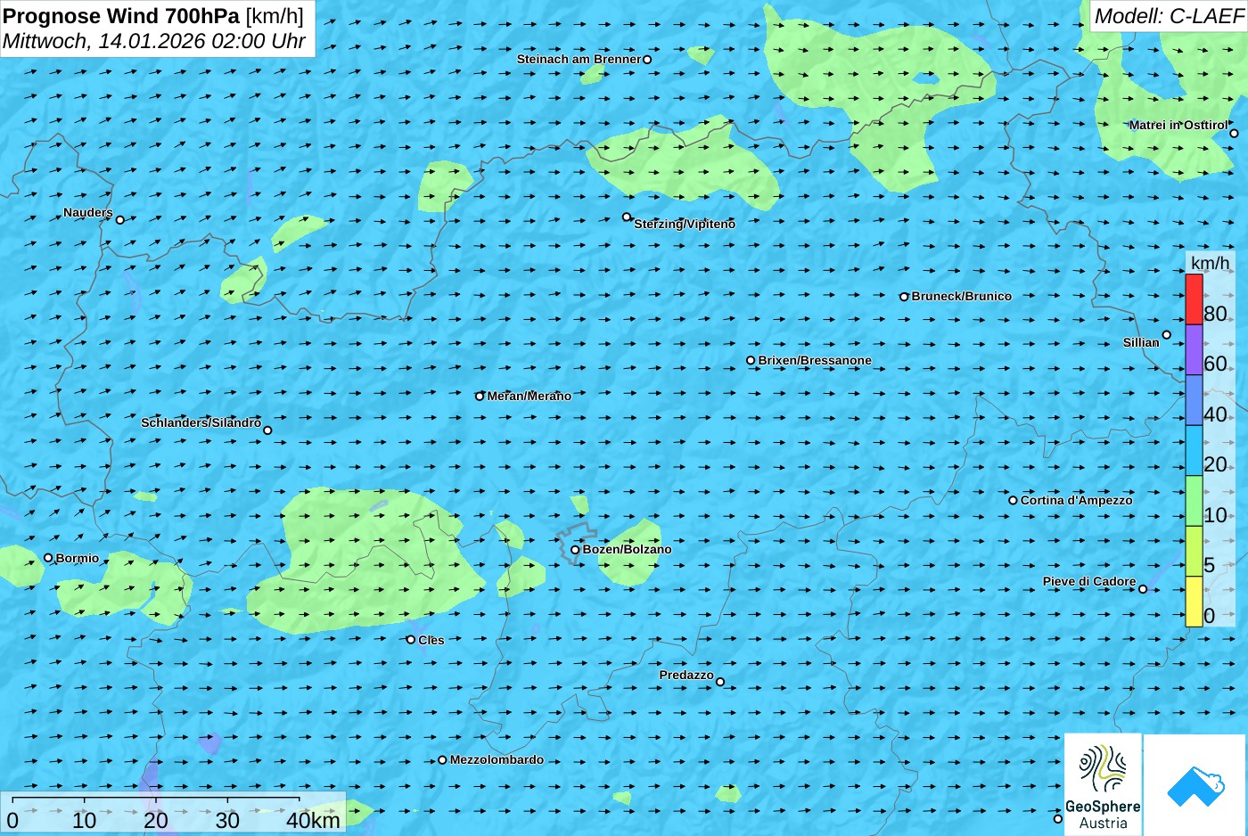Click the red 80 km/h legend swatch
The width and height of the screenshot is (1248, 836).
click(x=1194, y=299)
